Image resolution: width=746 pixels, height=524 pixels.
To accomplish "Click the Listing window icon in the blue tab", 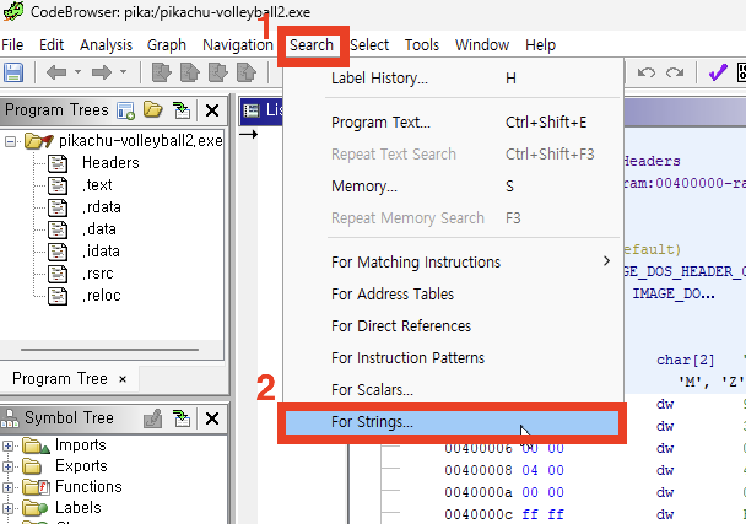I will (251, 110).
